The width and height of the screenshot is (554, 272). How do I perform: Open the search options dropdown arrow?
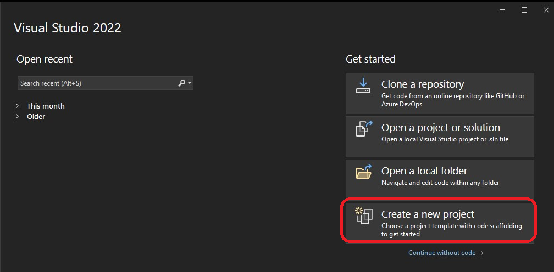[190, 83]
